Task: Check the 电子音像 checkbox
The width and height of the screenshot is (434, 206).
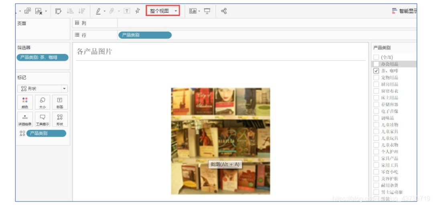Action: tap(376, 111)
